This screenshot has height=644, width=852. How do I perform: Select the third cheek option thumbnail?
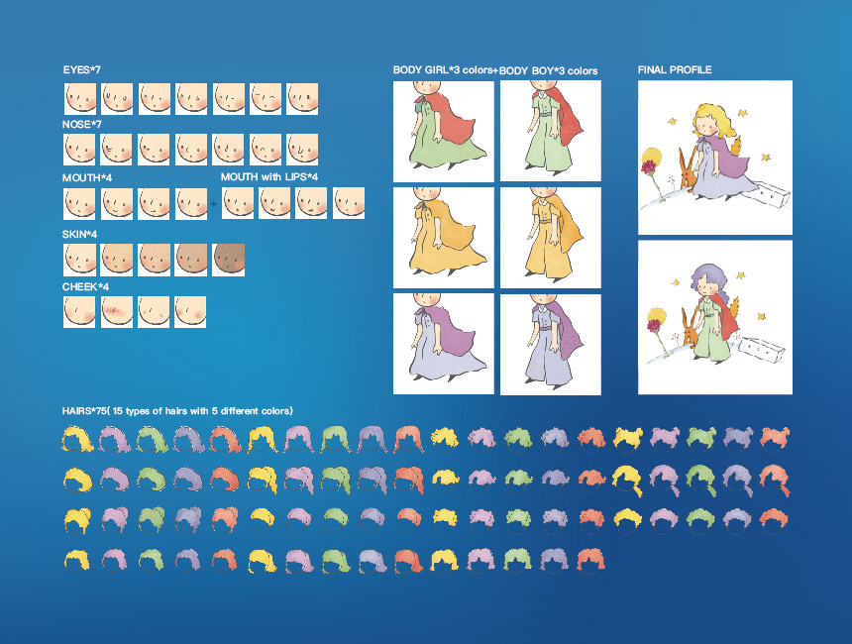[154, 312]
